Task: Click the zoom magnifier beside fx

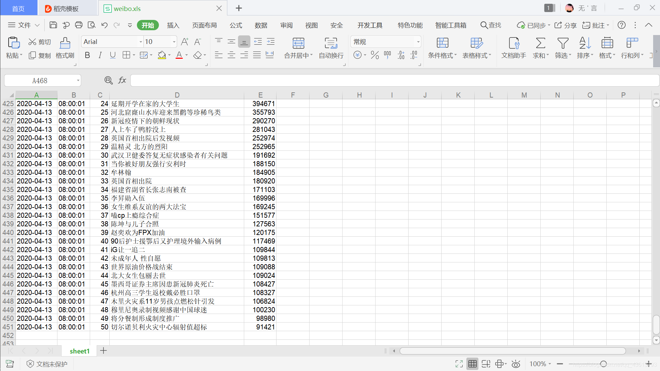Action: 108,80
